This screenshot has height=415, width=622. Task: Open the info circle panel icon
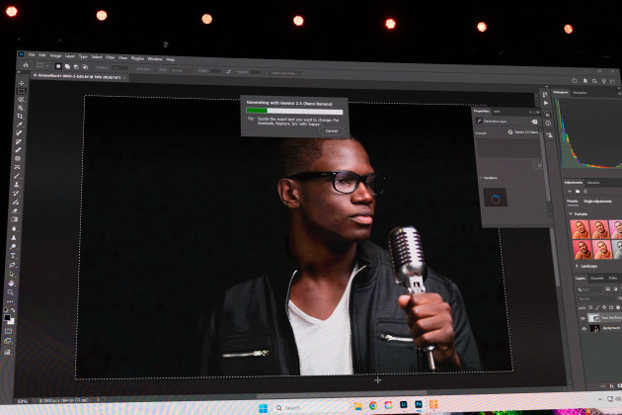[548, 124]
